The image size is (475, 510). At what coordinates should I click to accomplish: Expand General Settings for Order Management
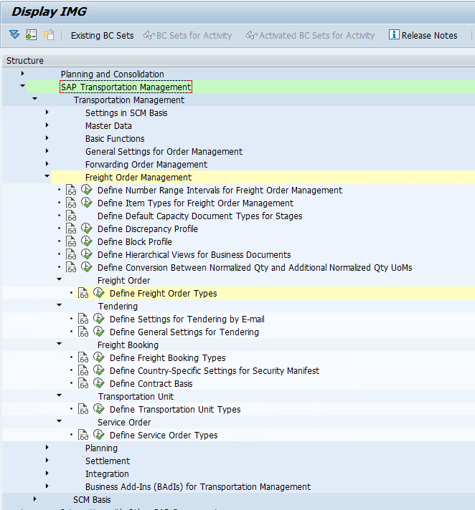(x=47, y=151)
